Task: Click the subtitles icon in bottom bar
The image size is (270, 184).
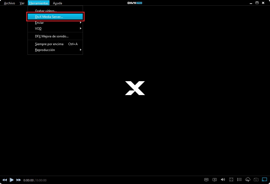Action: [206, 179]
